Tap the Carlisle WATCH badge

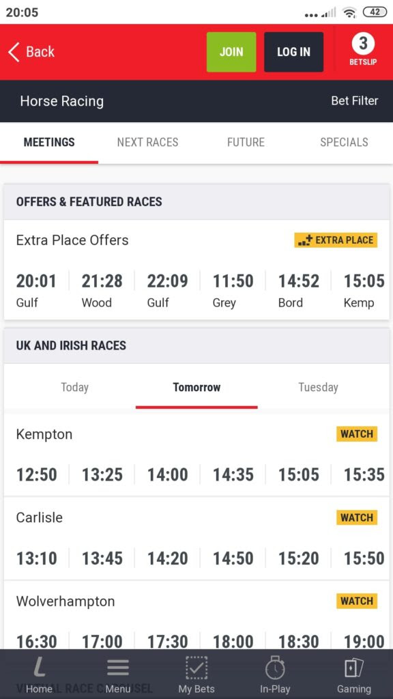coord(357,517)
